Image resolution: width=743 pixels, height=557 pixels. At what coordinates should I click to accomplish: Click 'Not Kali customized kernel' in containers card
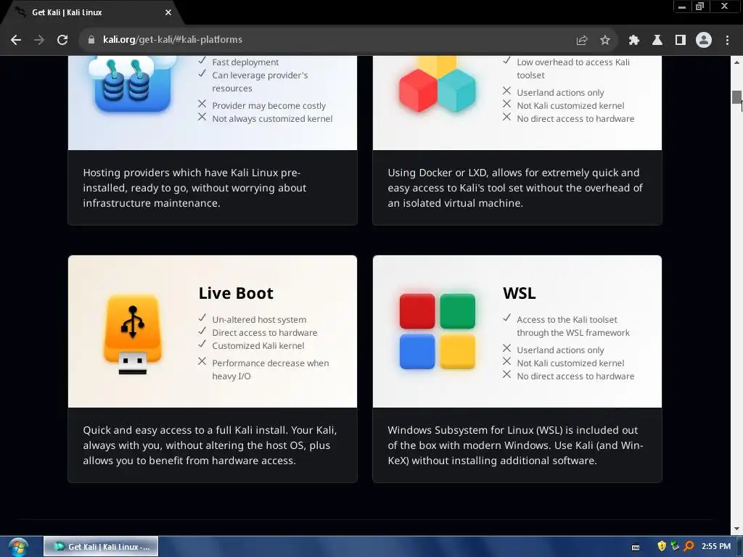tap(570, 106)
